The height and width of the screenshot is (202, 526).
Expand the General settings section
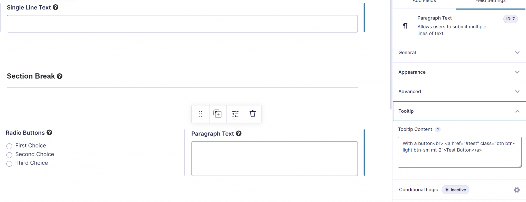pyautogui.click(x=459, y=53)
